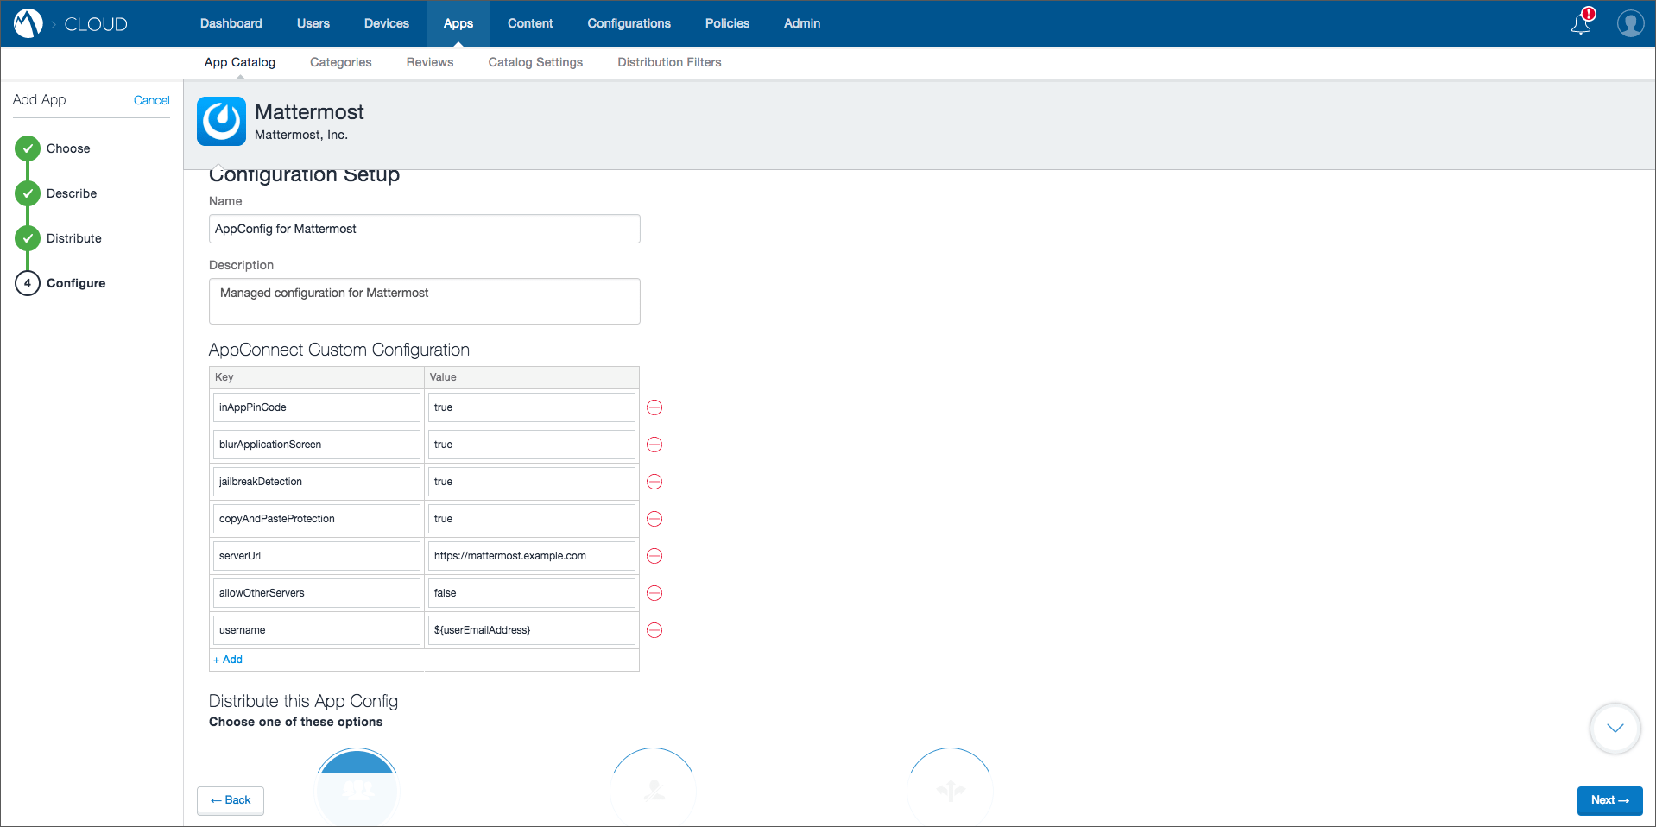Open the notifications bell
The width and height of the screenshot is (1656, 827).
[1582, 22]
